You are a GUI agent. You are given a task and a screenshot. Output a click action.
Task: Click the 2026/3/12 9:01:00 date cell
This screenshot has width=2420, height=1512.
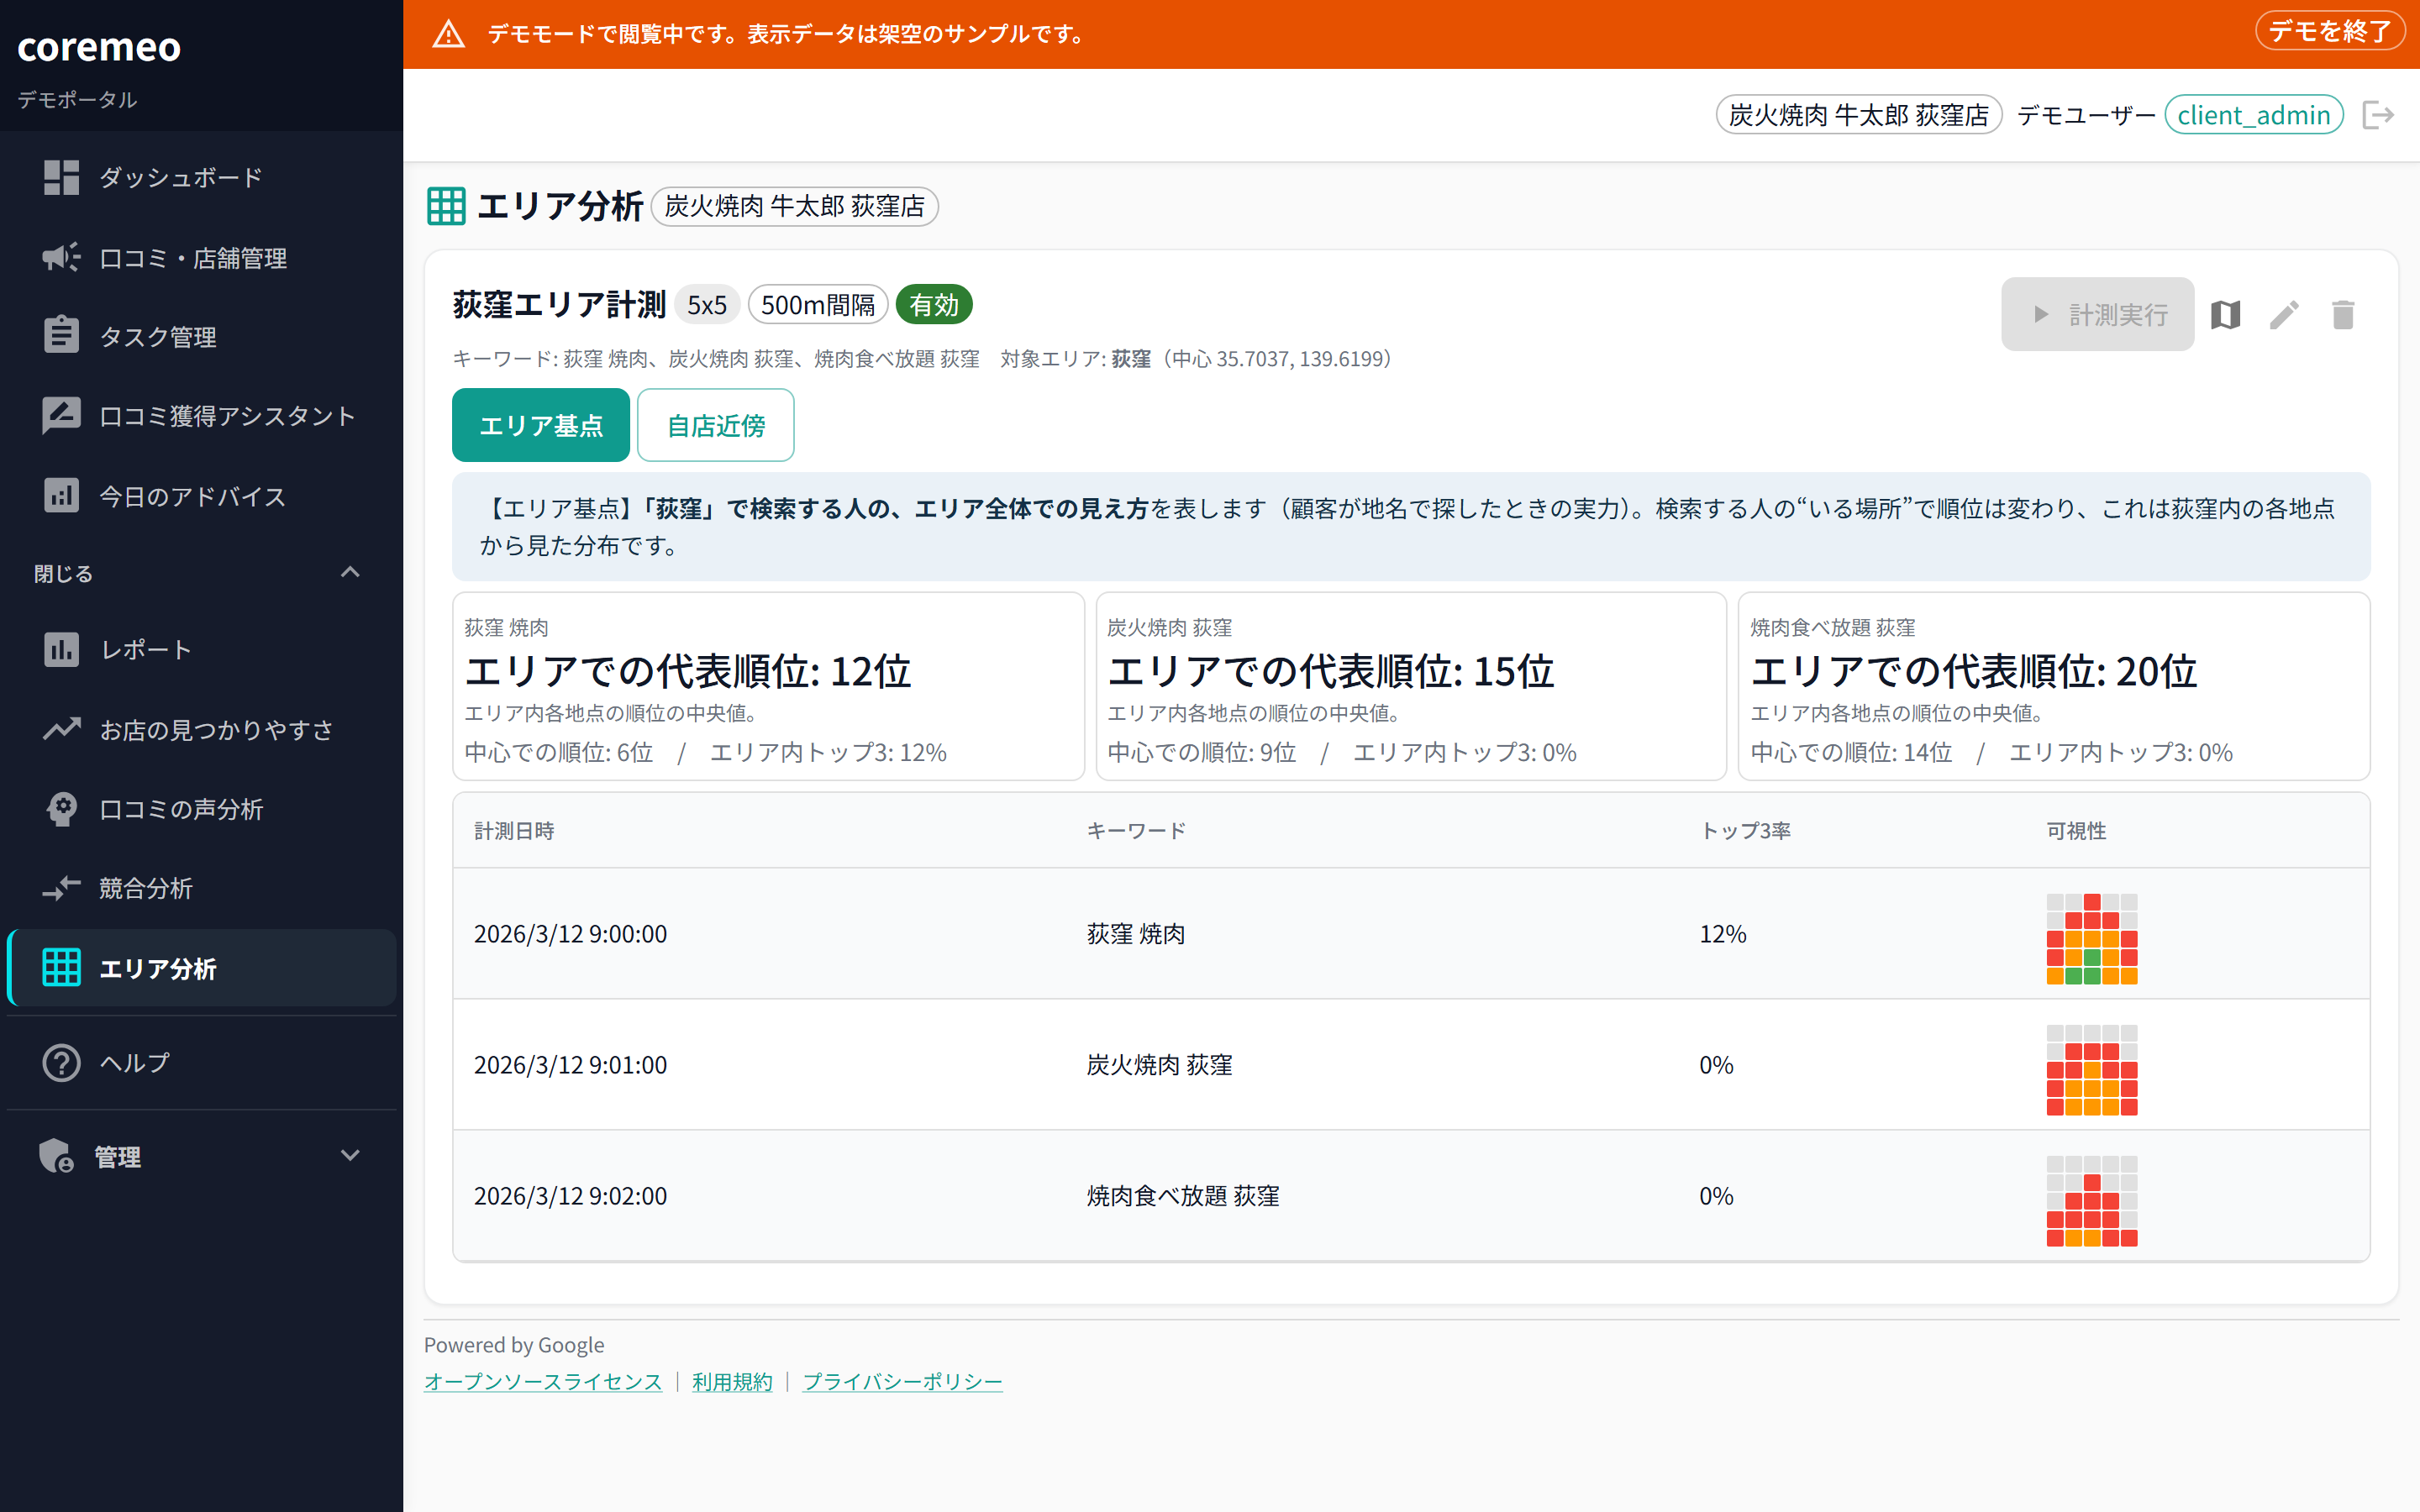tap(570, 1065)
